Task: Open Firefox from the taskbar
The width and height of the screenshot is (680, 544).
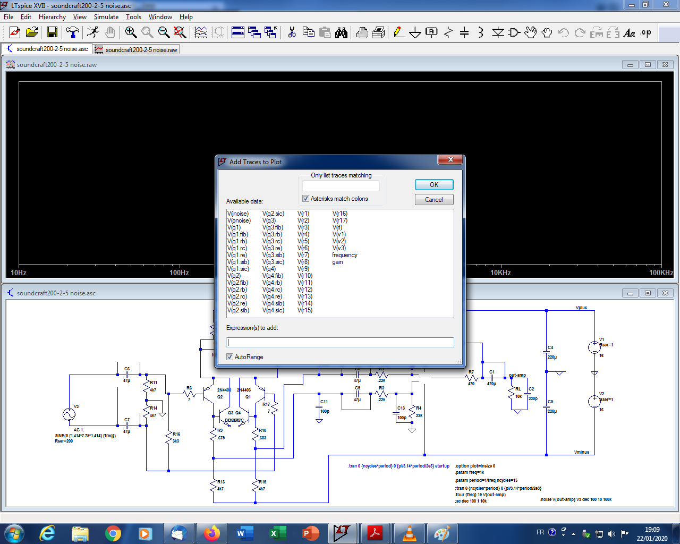Action: pos(211,533)
